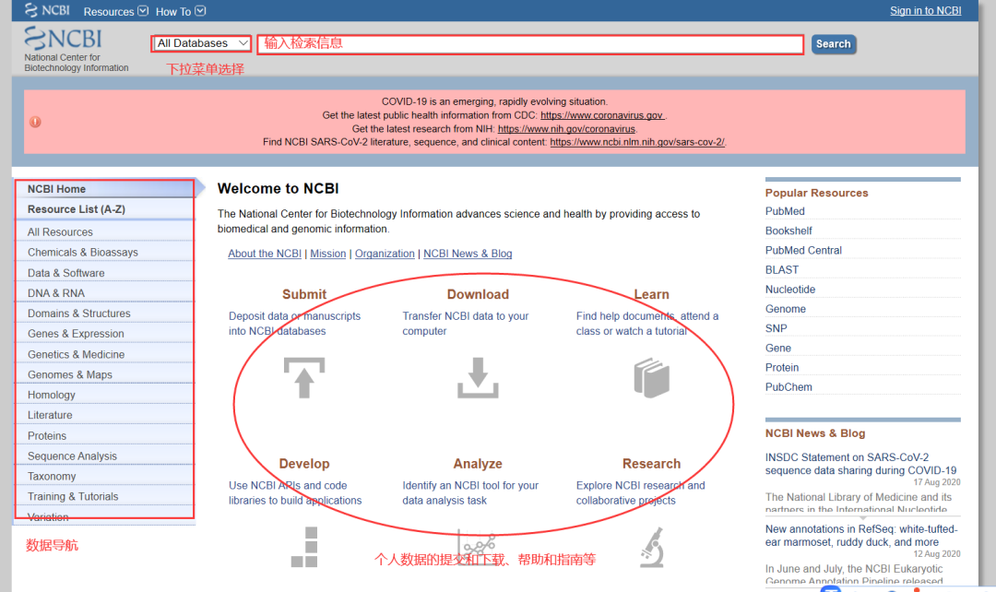
Task: Click the Submit heading
Action: pos(304,294)
